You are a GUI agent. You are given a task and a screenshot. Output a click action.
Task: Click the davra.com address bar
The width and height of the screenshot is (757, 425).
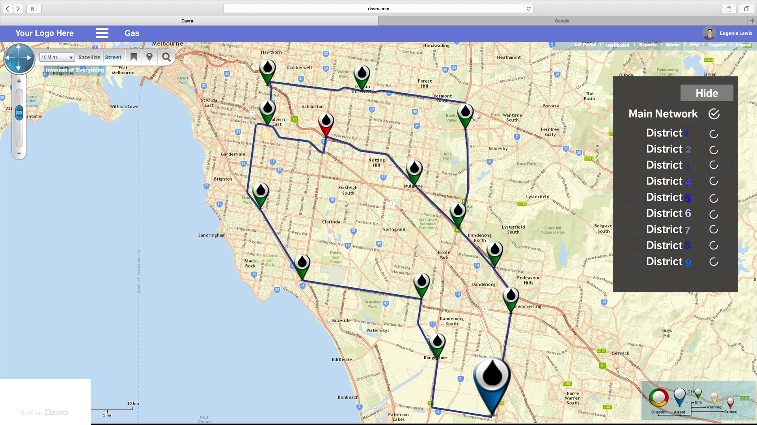(378, 9)
